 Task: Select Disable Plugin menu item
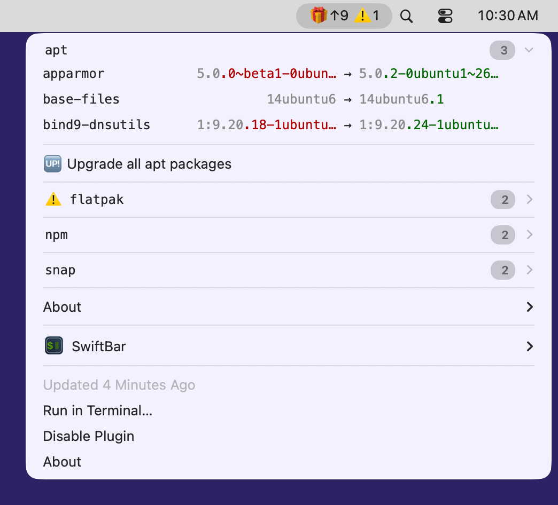click(x=89, y=436)
